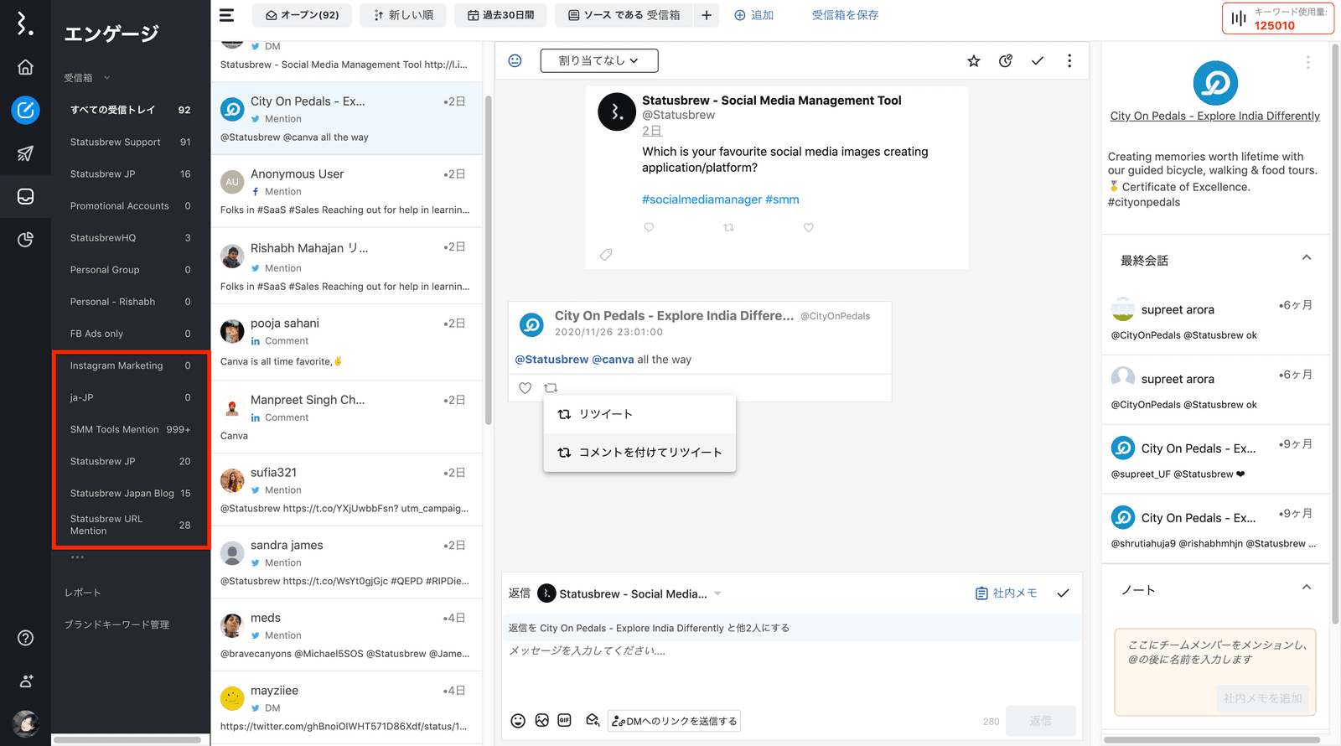Switch to 社内メモ internal note mode
1341x746 pixels.
click(x=1007, y=593)
